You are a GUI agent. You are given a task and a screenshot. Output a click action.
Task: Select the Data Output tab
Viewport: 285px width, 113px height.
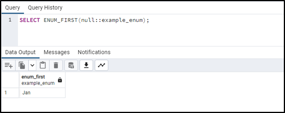(20, 52)
